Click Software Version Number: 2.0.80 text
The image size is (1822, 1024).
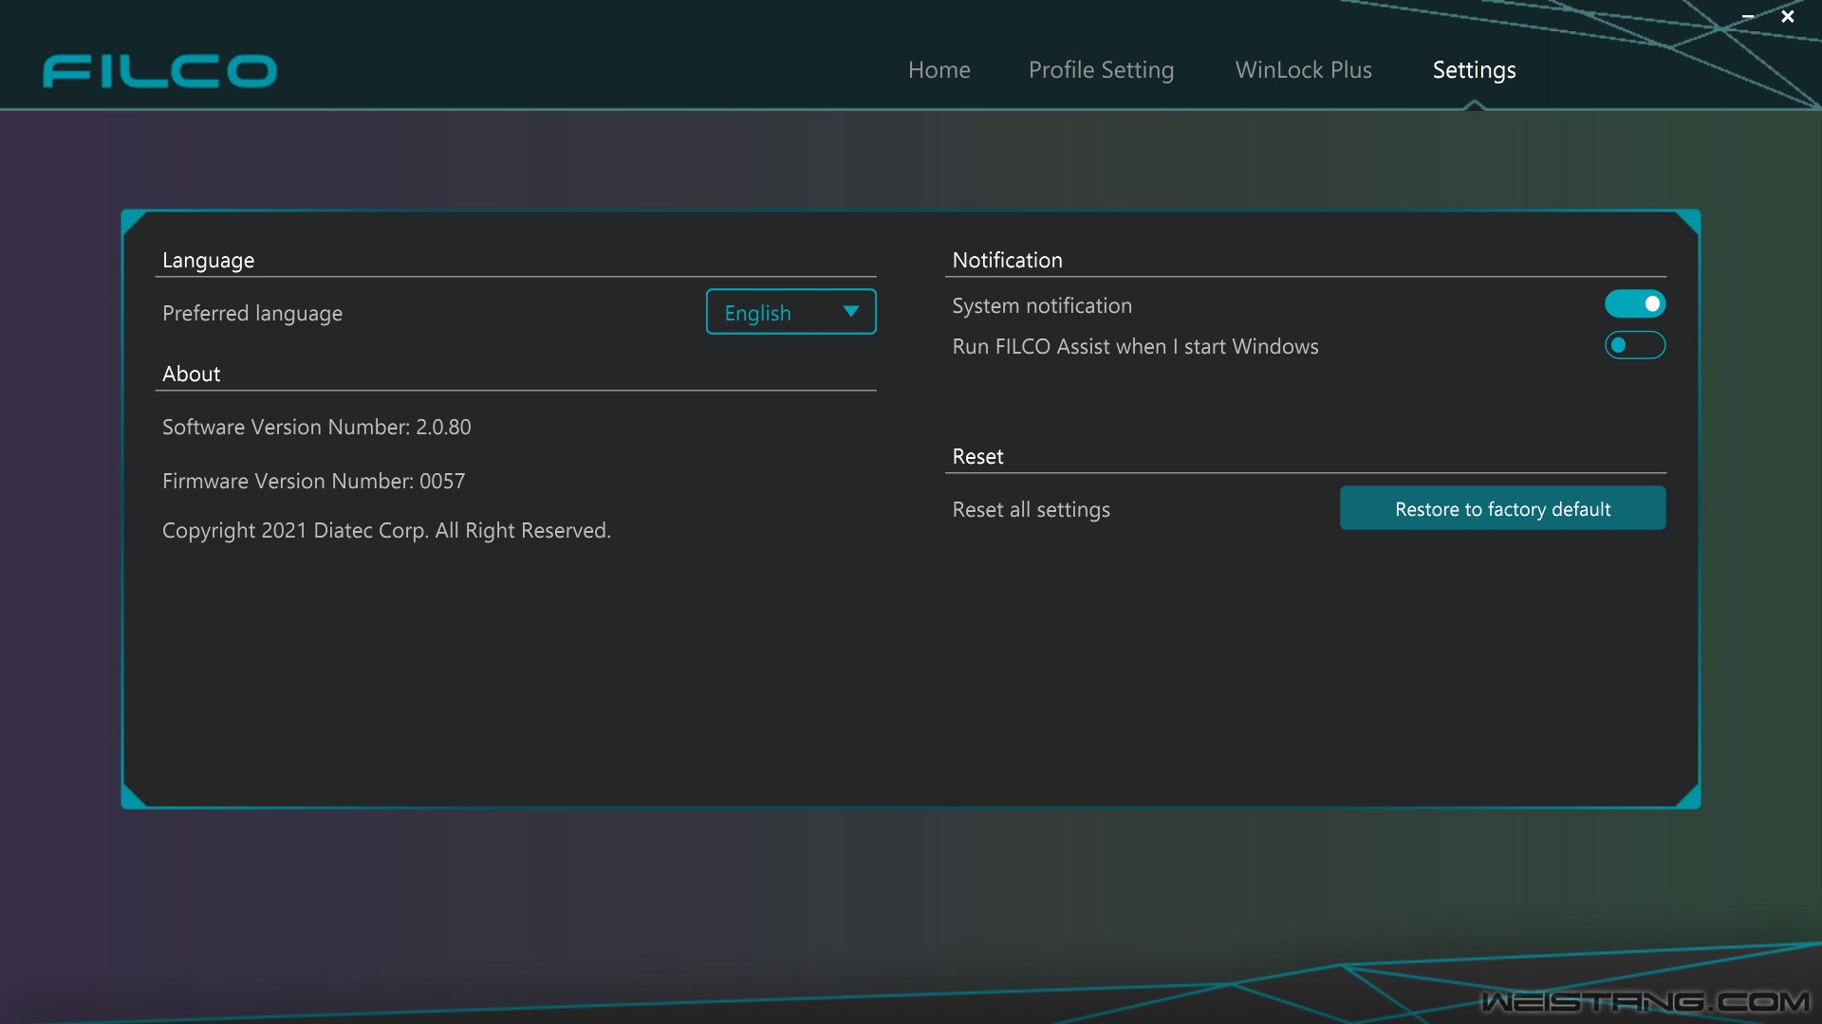pyautogui.click(x=316, y=428)
